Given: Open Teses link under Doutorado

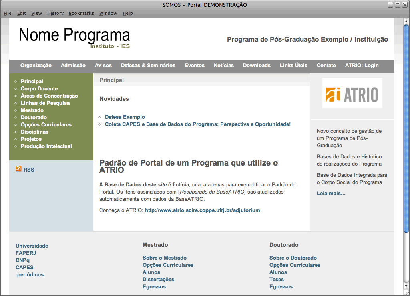Looking at the screenshot, I should point(277,280).
